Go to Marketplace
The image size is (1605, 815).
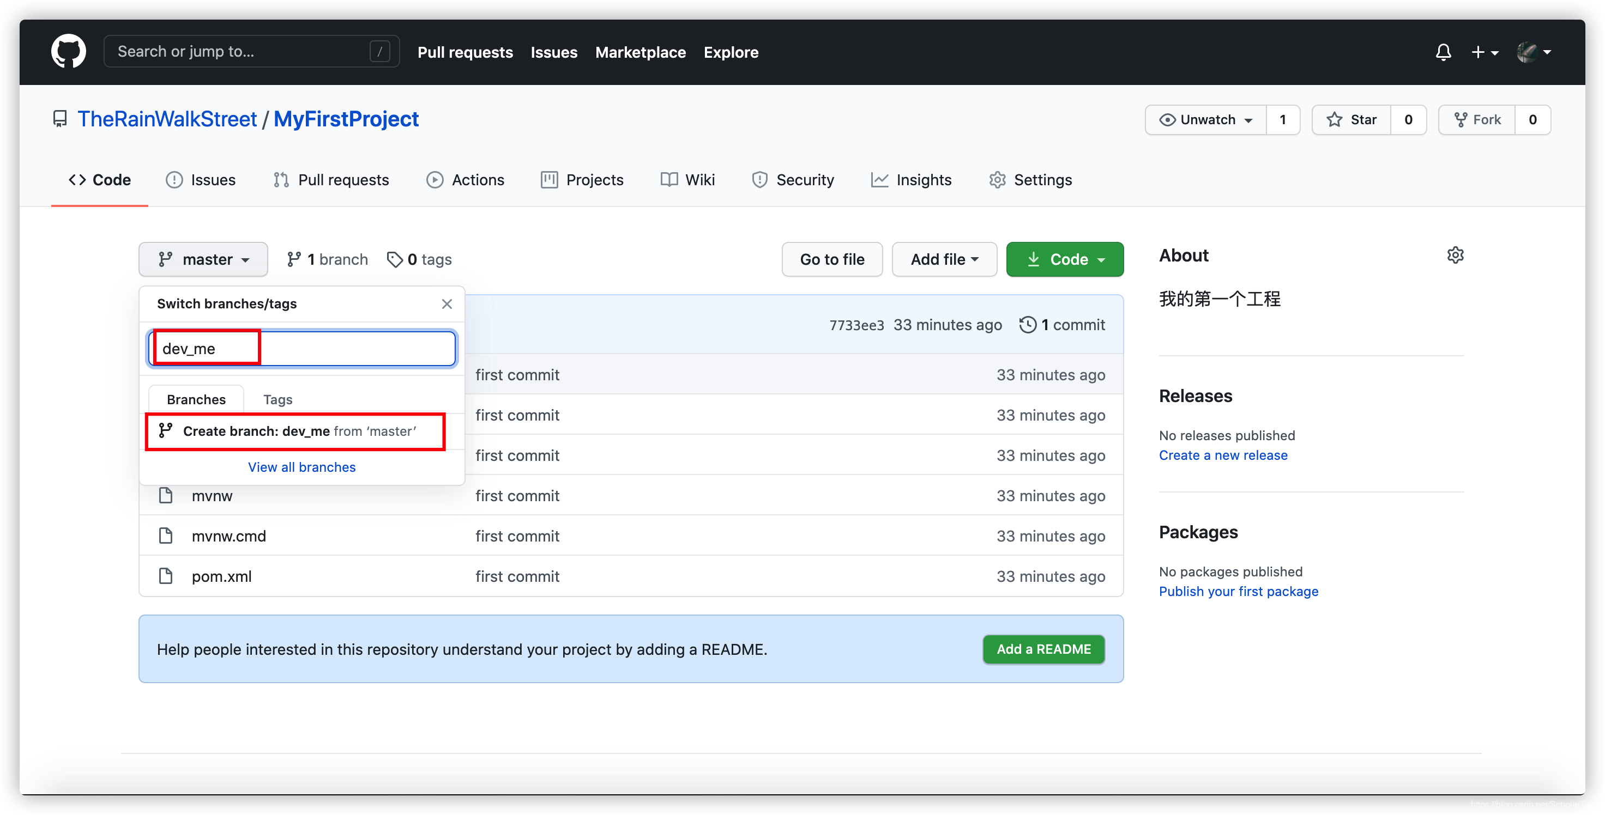(x=641, y=52)
